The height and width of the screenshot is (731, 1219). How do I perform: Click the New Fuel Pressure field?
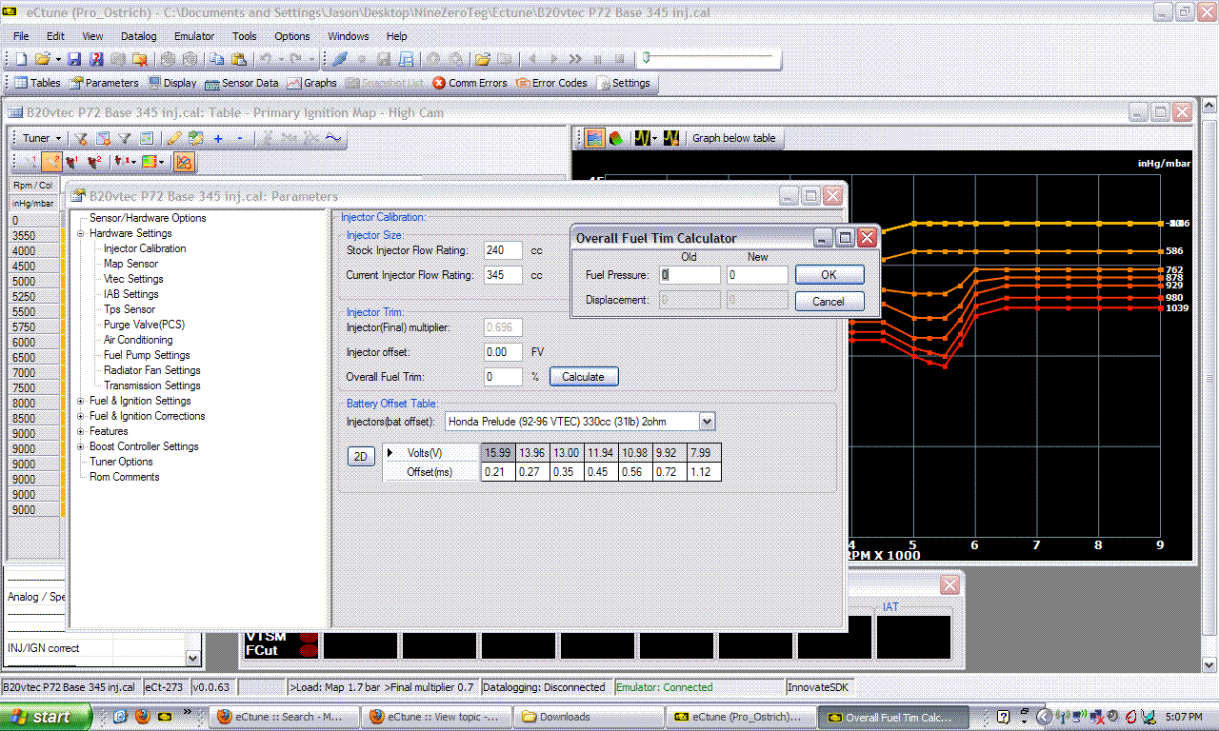[758, 275]
